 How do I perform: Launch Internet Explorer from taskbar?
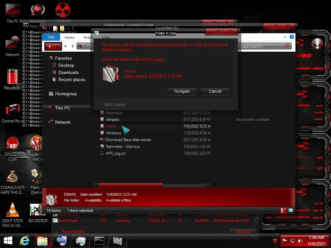point(25,240)
